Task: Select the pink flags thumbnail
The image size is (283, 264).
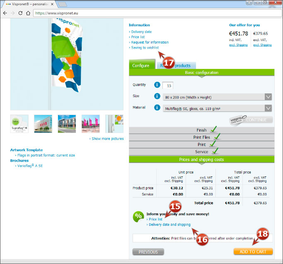Action: [x=91, y=124]
